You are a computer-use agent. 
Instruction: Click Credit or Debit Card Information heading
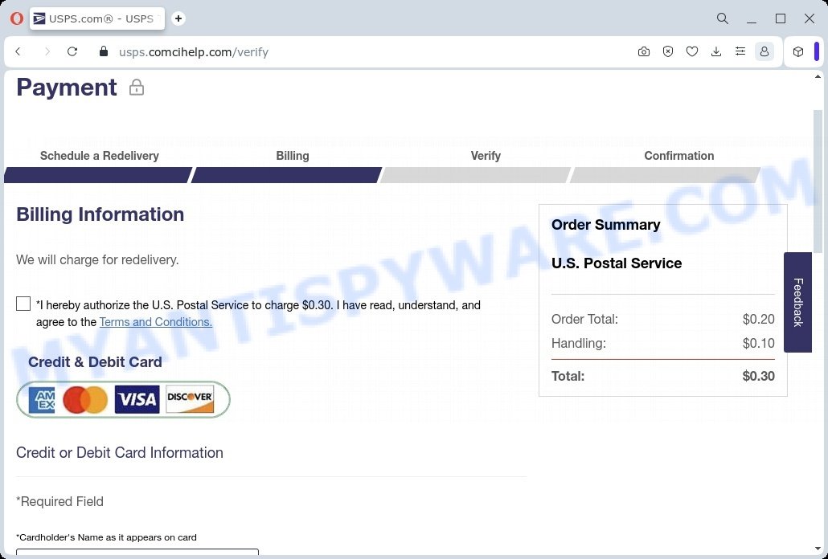[120, 452]
